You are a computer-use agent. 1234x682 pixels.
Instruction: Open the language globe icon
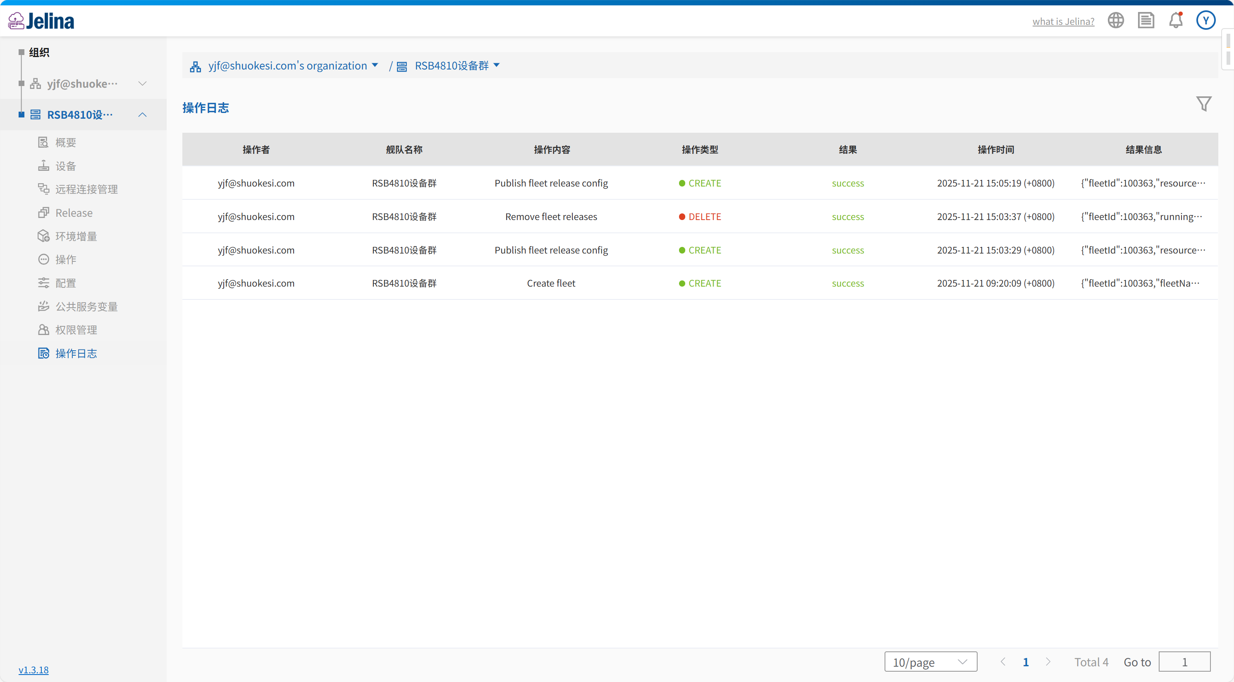pos(1115,21)
